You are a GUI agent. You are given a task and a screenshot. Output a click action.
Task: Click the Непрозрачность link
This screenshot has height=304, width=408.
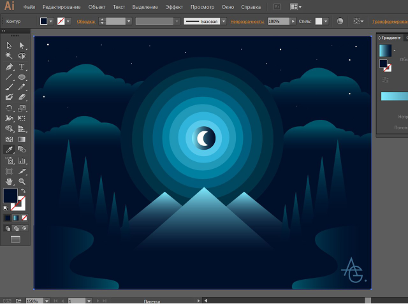tap(247, 22)
